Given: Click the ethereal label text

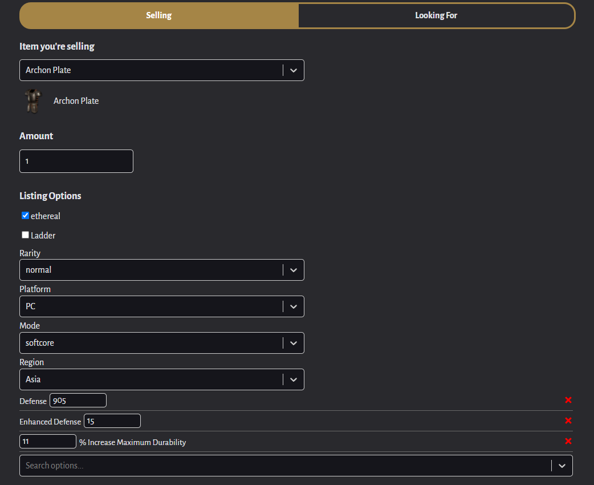Looking at the screenshot, I should coord(46,216).
